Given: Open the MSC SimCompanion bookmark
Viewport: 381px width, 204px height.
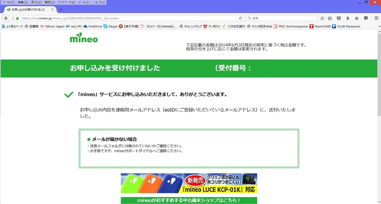Looking at the screenshot, I should (x=291, y=26).
